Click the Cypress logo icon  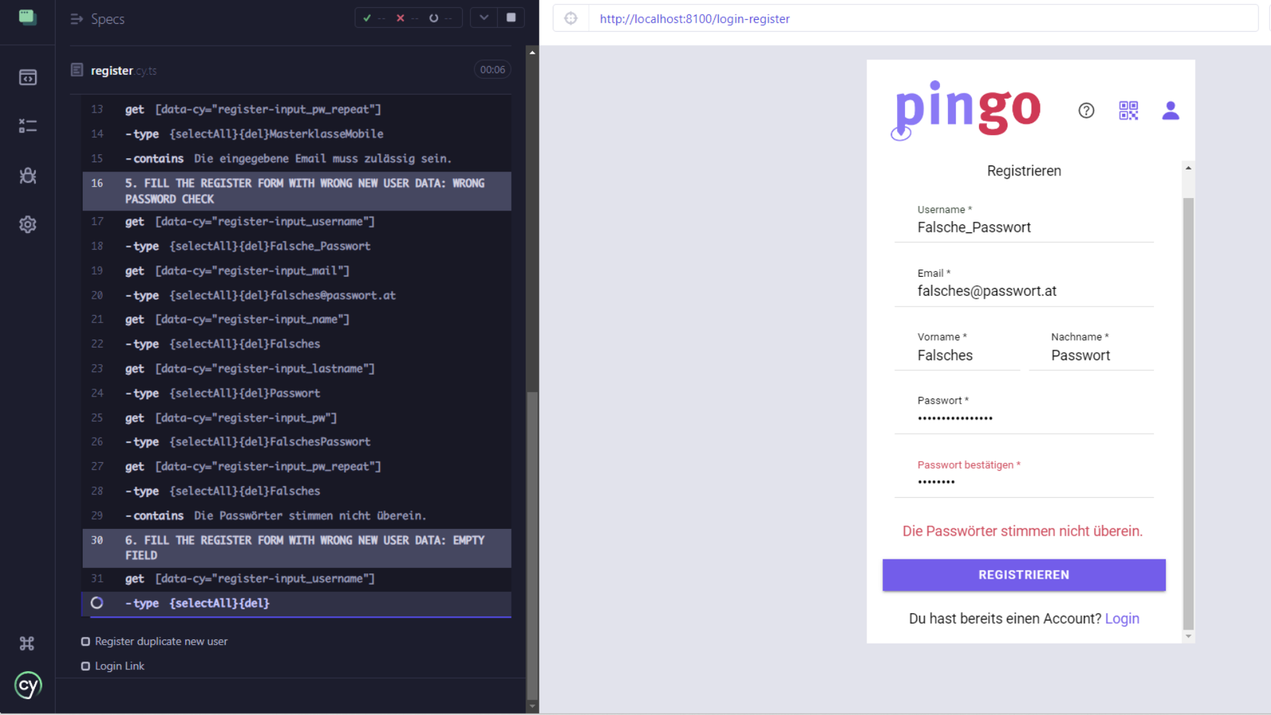(x=28, y=686)
